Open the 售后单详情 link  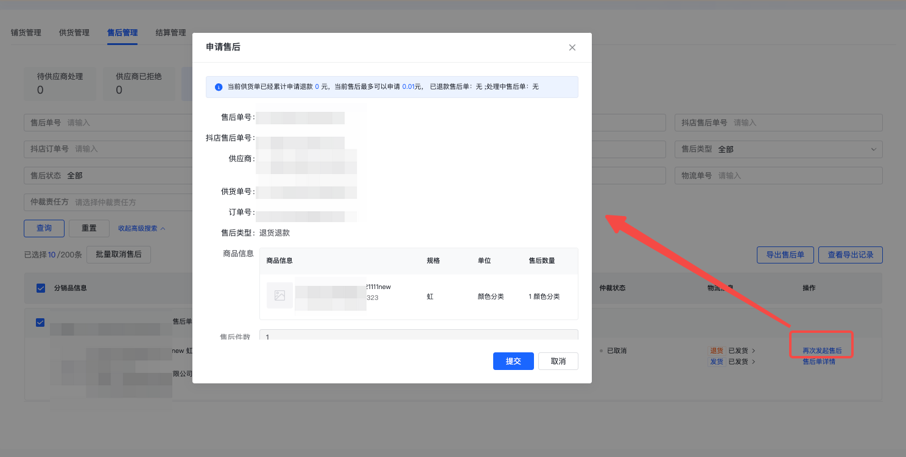[818, 361]
